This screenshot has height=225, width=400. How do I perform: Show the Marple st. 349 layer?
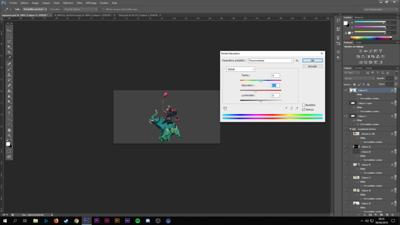coord(346,134)
